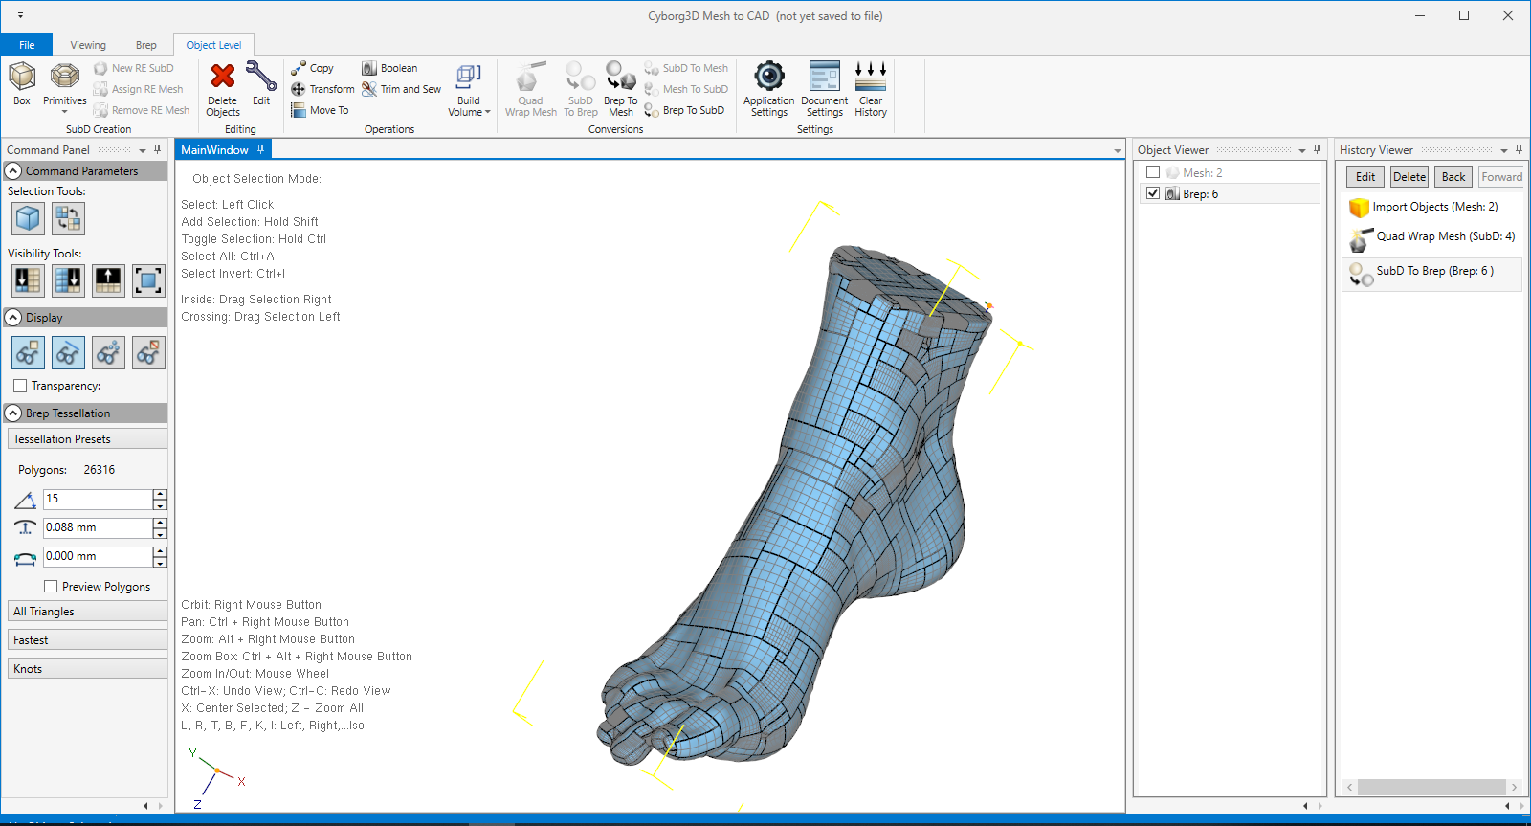The height and width of the screenshot is (826, 1531).
Task: Enable the Transparency checkbox
Action: click(20, 386)
